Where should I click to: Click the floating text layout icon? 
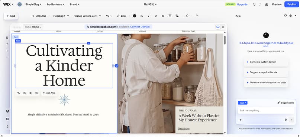pyautogui.click(x=25, y=93)
